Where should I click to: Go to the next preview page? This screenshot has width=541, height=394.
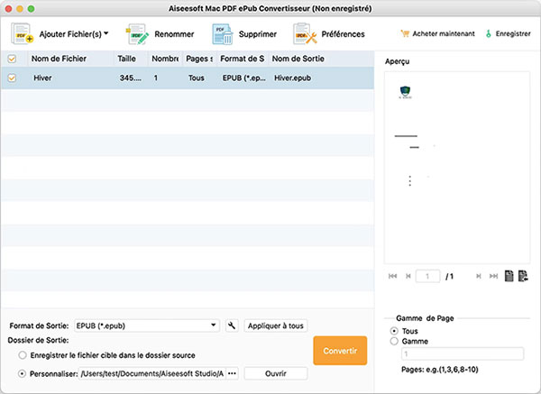(x=477, y=276)
